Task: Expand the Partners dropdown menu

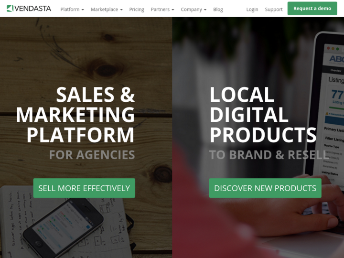Action: 162,10
